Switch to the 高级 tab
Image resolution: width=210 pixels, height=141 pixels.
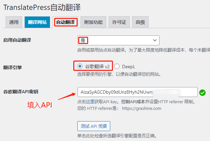point(140,22)
